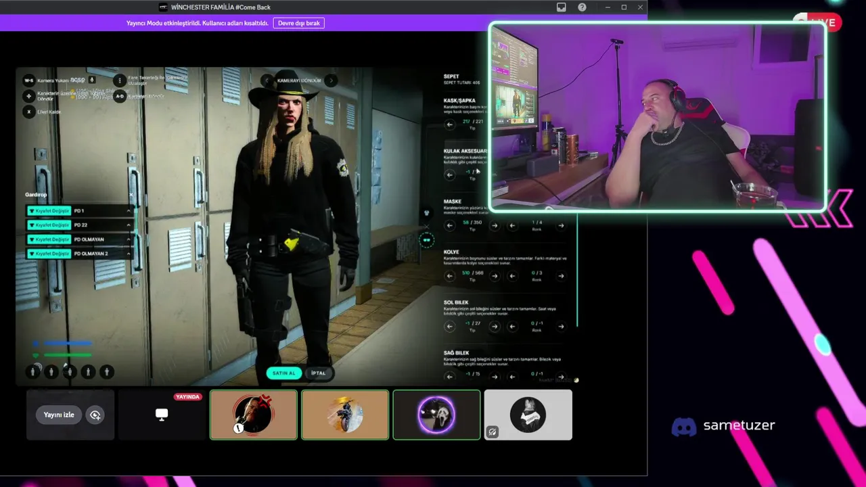Click the X Elleri Kaldır key icon
Image resolution: width=866 pixels, height=487 pixels.
pos(29,112)
